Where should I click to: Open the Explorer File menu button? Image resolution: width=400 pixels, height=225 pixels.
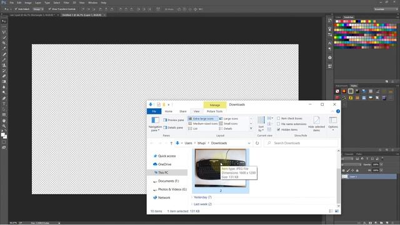click(x=154, y=111)
